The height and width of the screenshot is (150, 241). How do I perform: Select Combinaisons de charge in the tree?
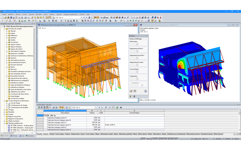click(19, 105)
